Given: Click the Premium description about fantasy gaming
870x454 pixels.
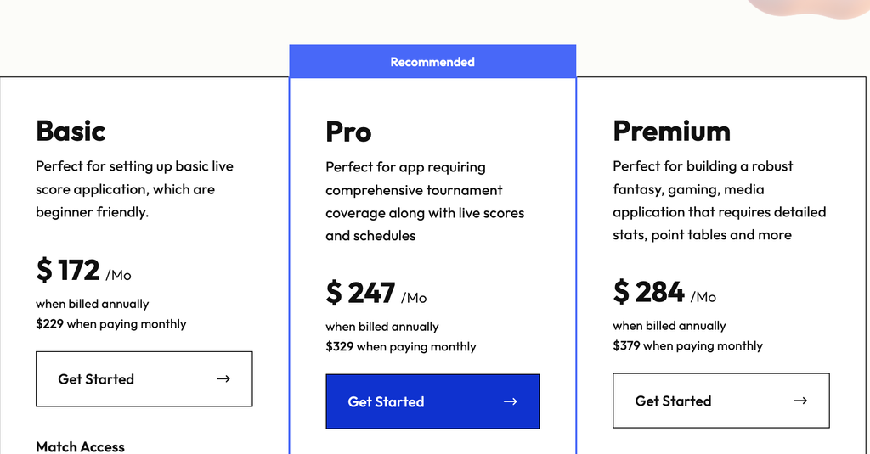Looking at the screenshot, I should point(720,200).
